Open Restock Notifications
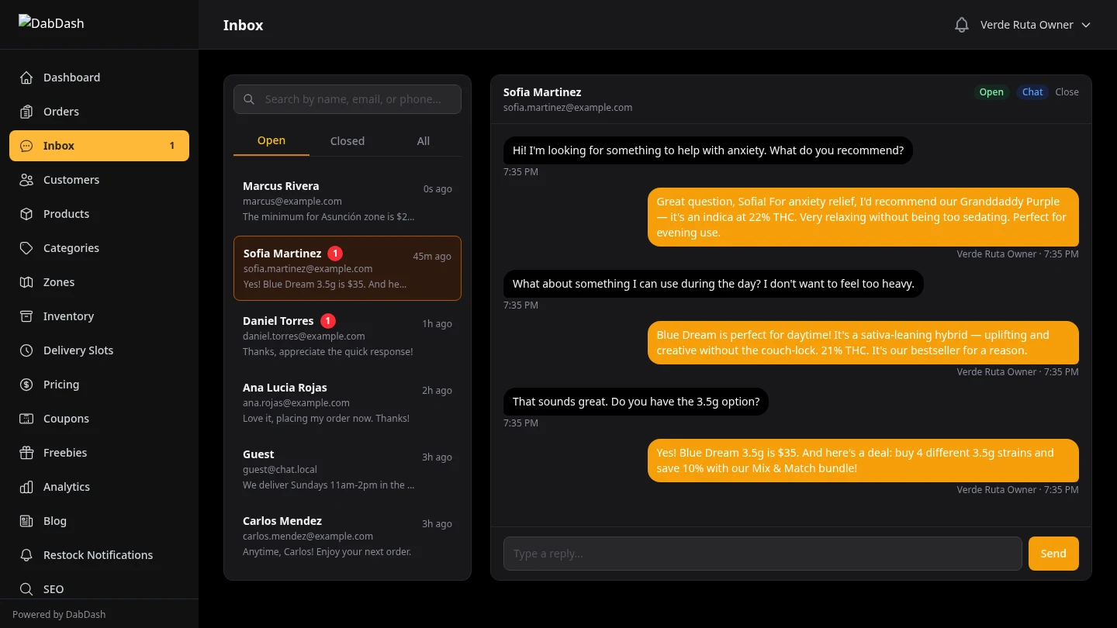This screenshot has width=1117, height=628. 98,554
